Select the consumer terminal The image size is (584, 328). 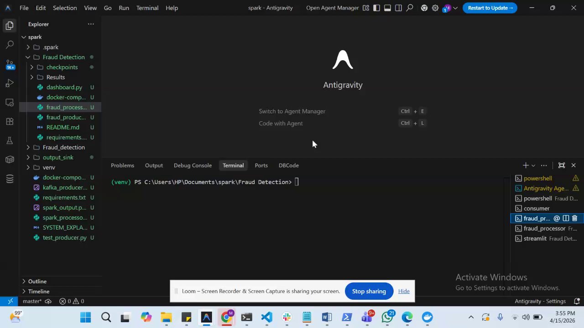547,208
